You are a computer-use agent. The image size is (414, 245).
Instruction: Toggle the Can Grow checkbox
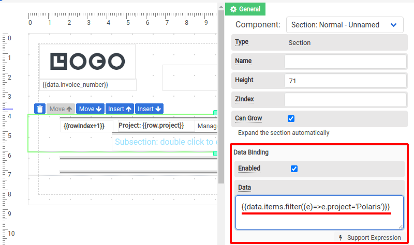[x=291, y=119]
